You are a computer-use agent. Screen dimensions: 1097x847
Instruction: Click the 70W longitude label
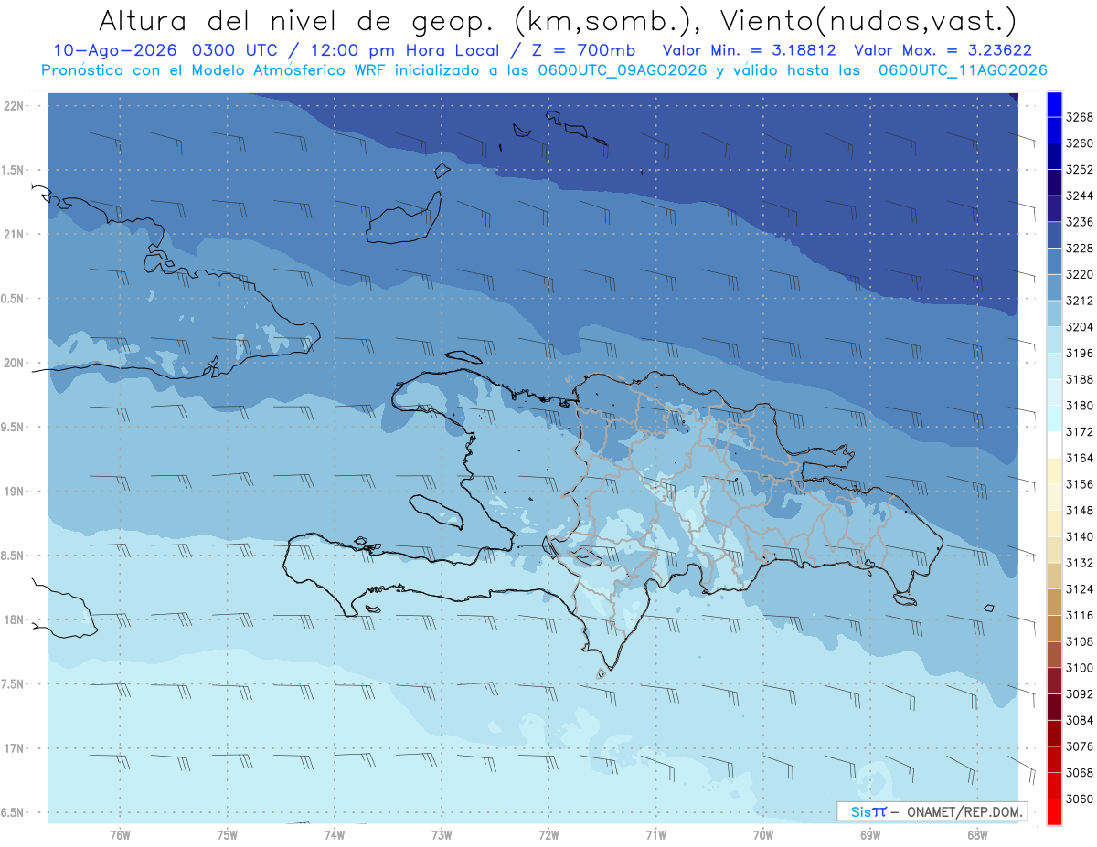click(x=763, y=834)
